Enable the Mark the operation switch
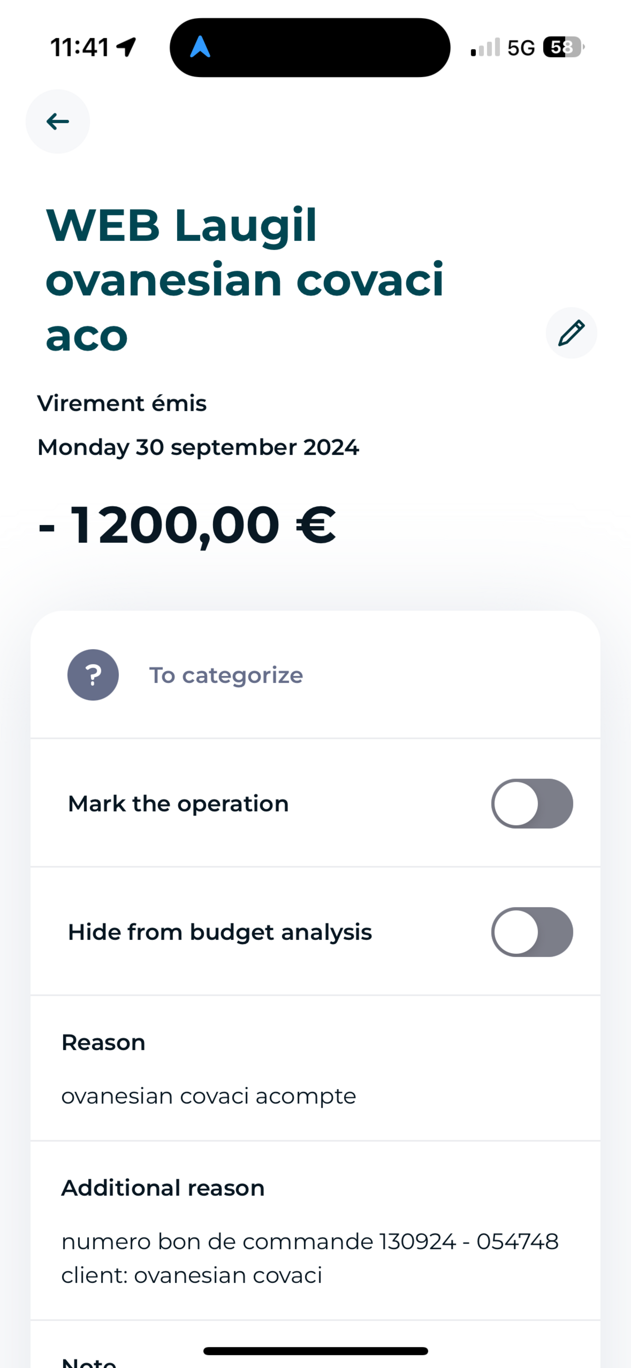This screenshot has height=1368, width=631. (532, 804)
